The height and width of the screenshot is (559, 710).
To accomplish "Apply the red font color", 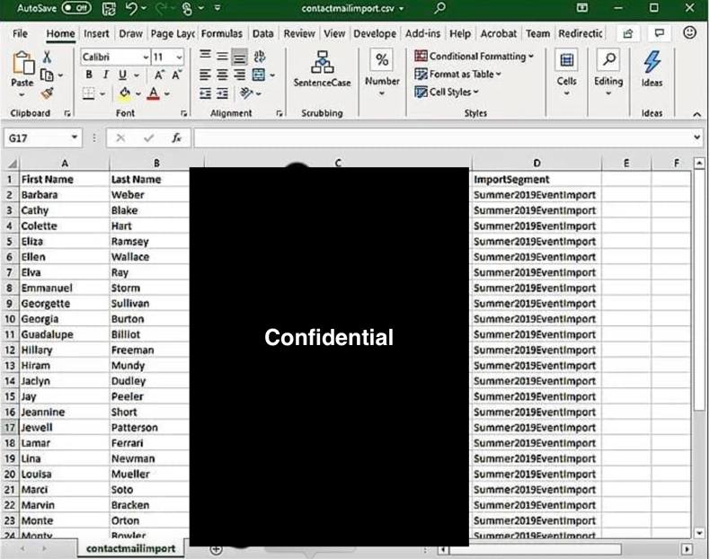I will tap(154, 93).
